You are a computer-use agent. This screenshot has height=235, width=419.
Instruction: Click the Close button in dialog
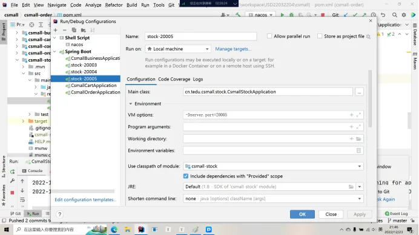[x=331, y=214]
